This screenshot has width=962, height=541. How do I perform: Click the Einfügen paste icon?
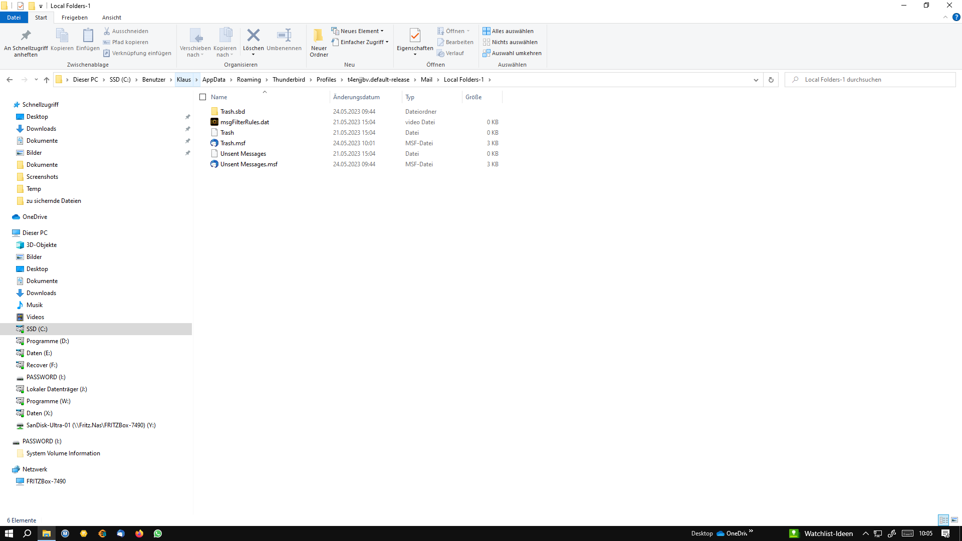[88, 36]
